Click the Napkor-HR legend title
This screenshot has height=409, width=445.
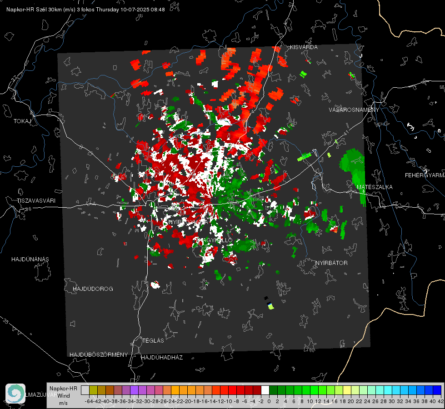click(x=63, y=389)
